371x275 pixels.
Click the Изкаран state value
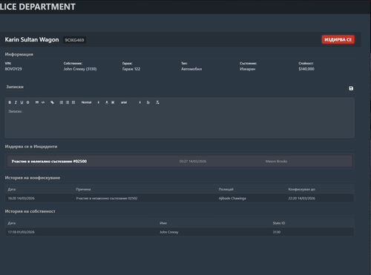tap(247, 69)
